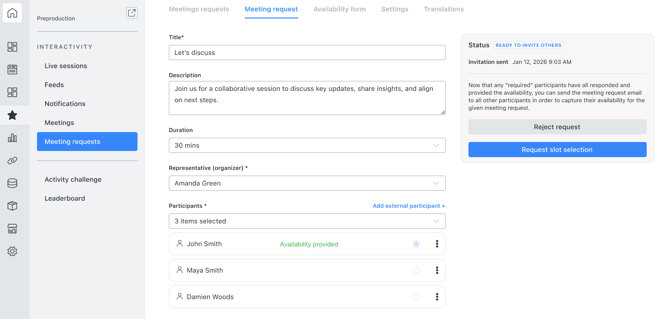Toggle the required star for John Smith

[x=416, y=244]
